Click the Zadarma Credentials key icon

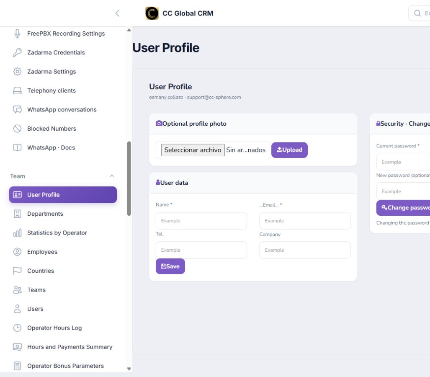click(17, 52)
